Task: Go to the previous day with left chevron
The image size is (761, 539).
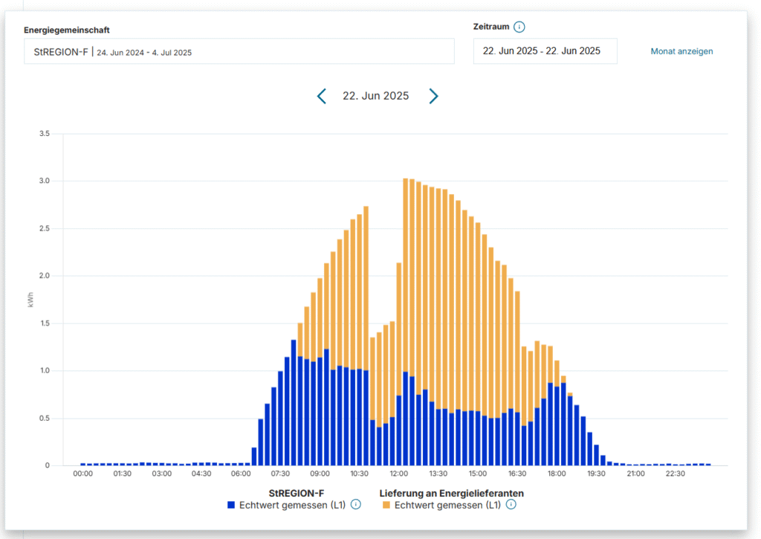Action: click(321, 96)
